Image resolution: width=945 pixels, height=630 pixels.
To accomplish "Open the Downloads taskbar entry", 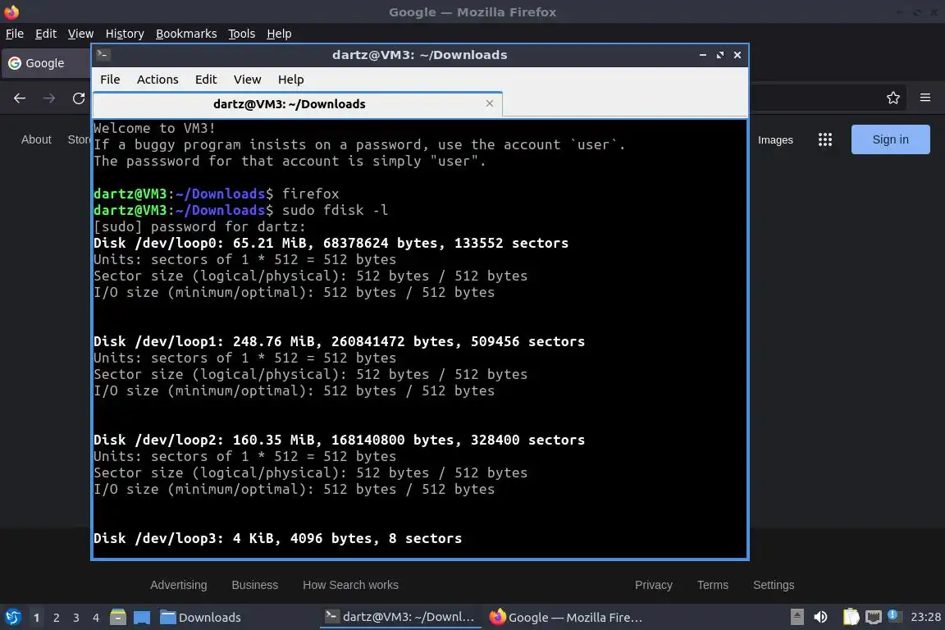I will 201,618.
